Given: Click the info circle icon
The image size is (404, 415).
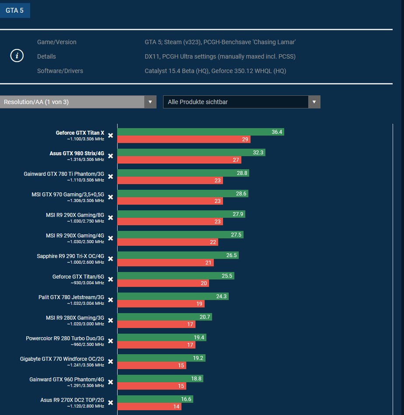Looking at the screenshot, I should coord(17,56).
